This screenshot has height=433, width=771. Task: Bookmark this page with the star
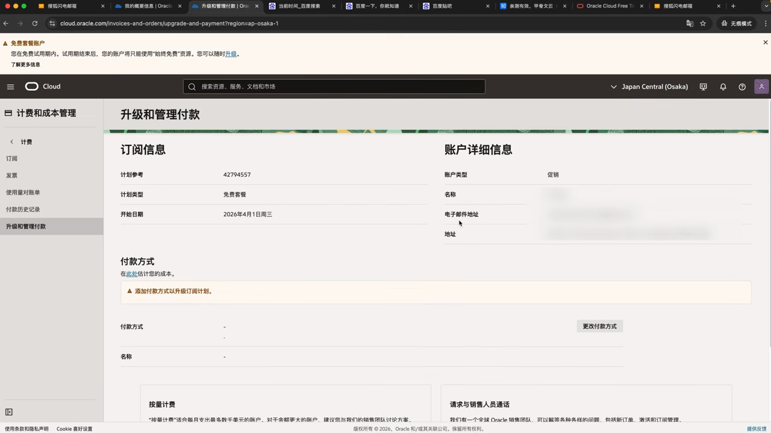pos(703,23)
